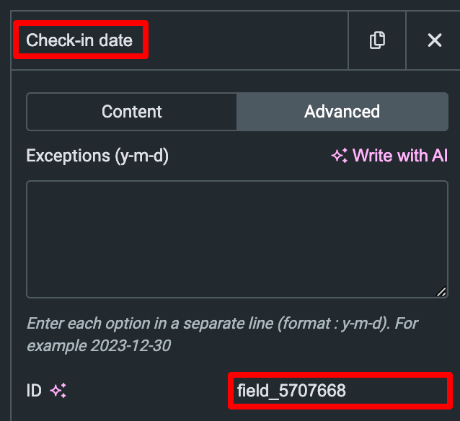Click the Write with AI pink text
This screenshot has width=460, height=421.
(x=400, y=156)
